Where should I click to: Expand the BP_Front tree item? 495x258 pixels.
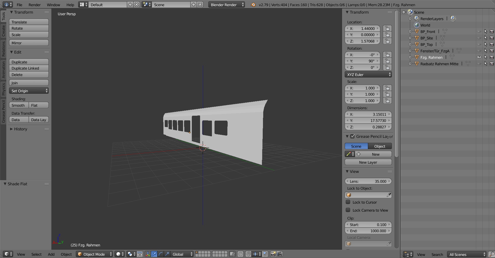point(410,32)
